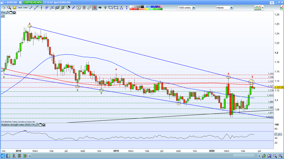Image resolution: width=284 pixels, height=159 pixels.
Task: Maximize the RSI indicator panel
Action: tap(41, 125)
